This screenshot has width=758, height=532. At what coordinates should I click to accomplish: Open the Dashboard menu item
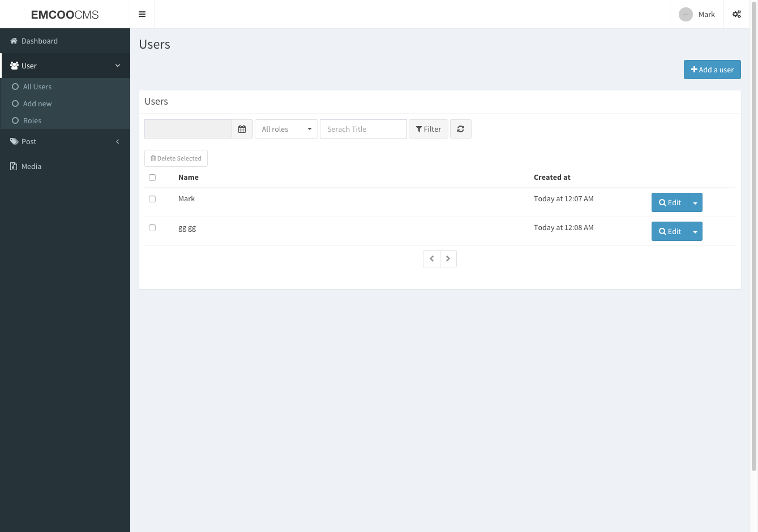pyautogui.click(x=39, y=41)
